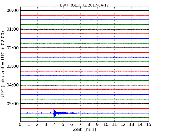169x135 pixels.
Task: Click the seismic event spike near minute 4
Action: (x=54, y=113)
